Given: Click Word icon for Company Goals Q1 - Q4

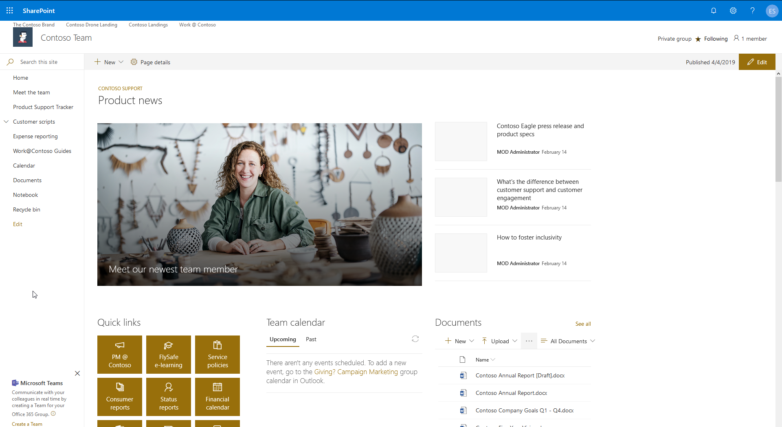Looking at the screenshot, I should pyautogui.click(x=463, y=410).
